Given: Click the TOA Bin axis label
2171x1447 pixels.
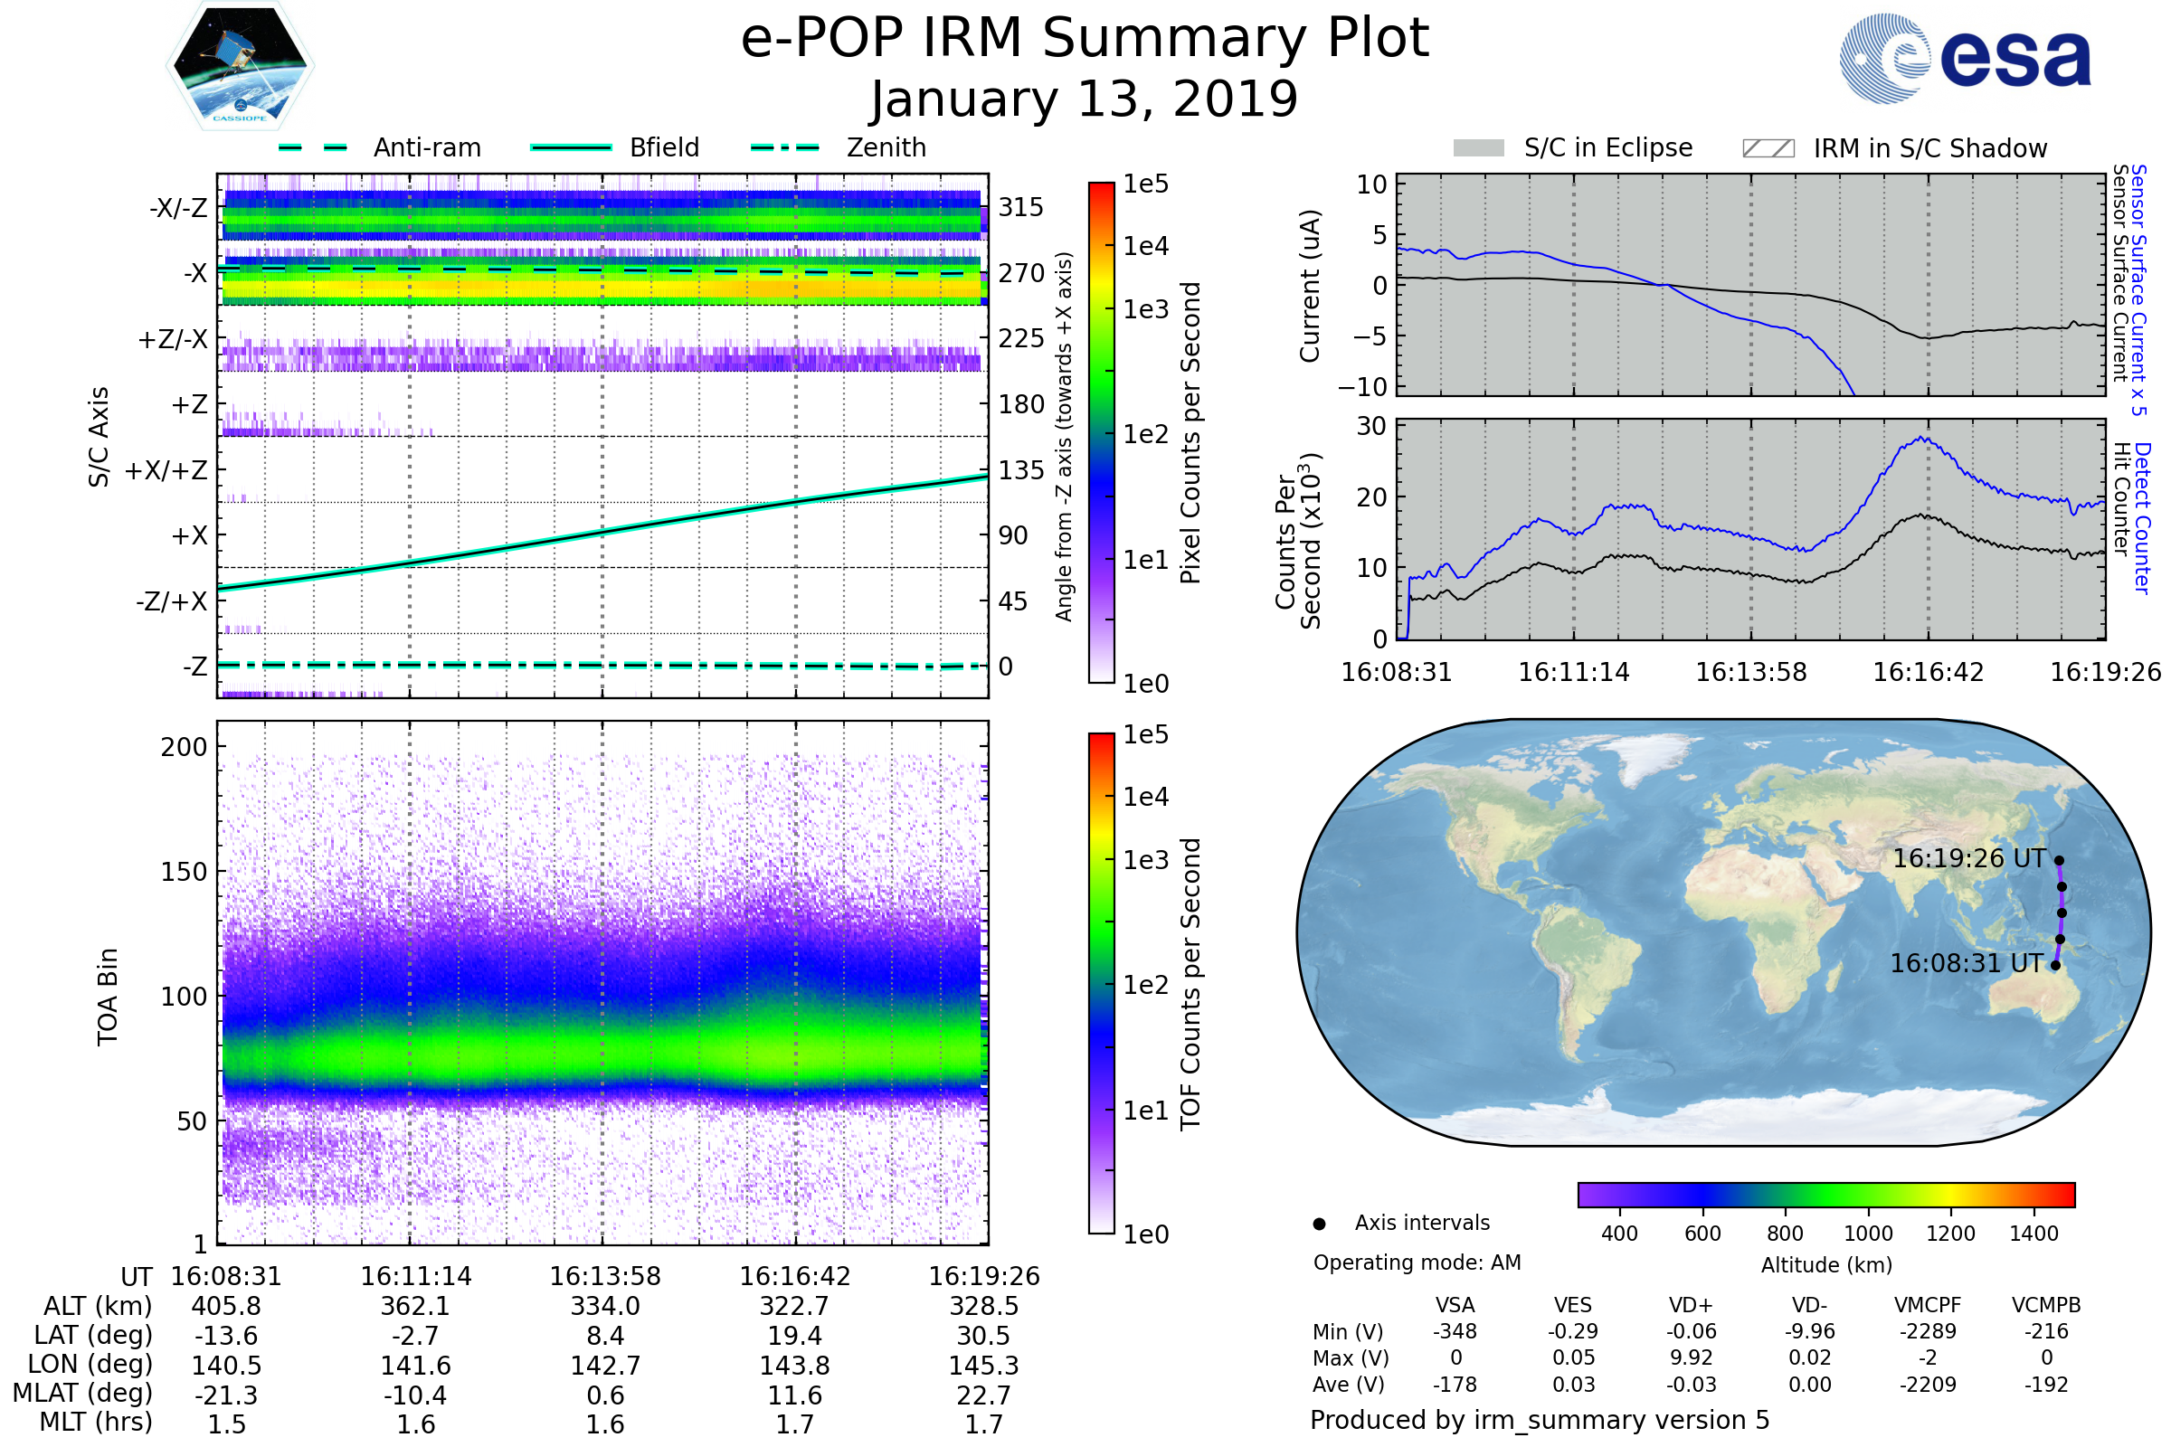Looking at the screenshot, I should 107,996.
